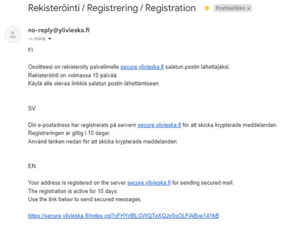Click the line "Rekisteröinti on voimassa 10 päivää"
Image resolution: width=289 pixels, height=227 pixels.
[x=73, y=75]
